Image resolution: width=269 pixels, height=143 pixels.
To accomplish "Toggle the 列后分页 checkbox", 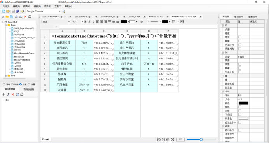I will pyautogui.click(x=240, y=72).
